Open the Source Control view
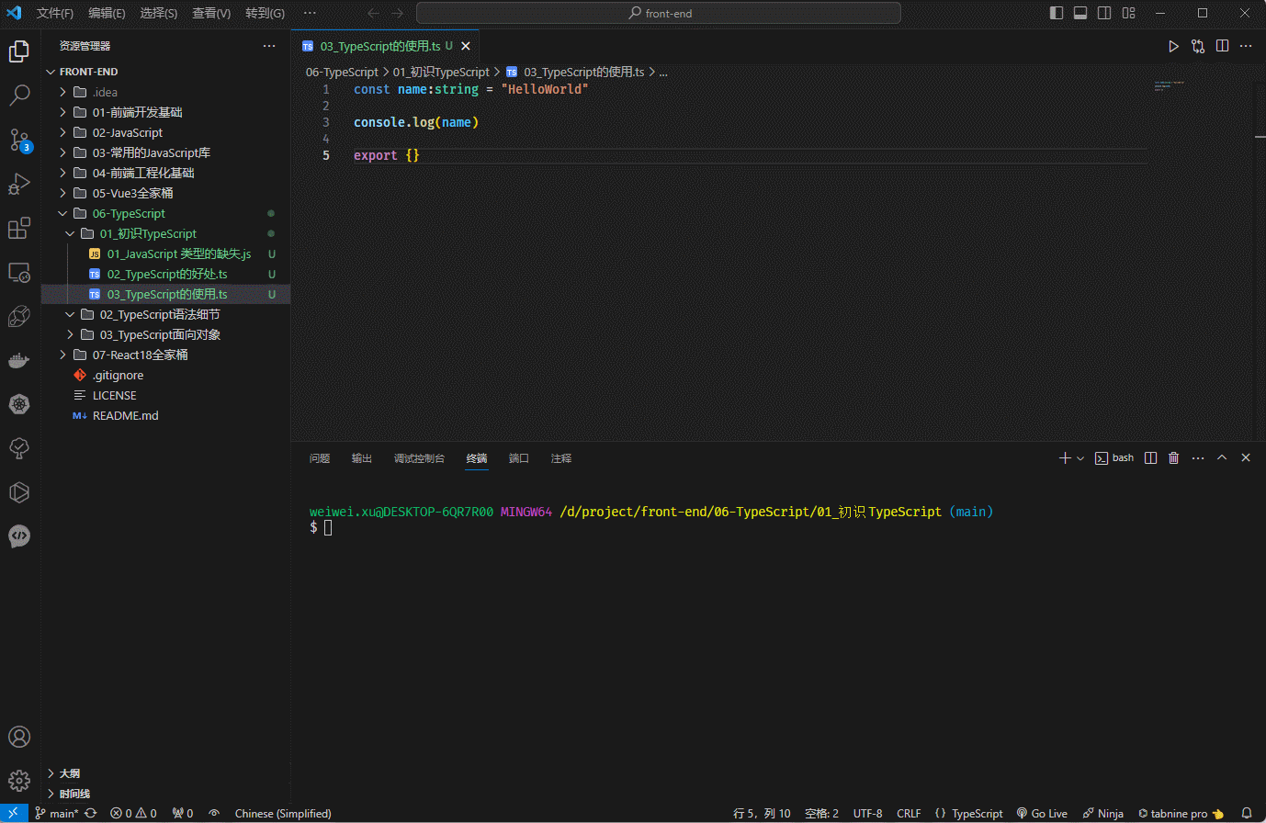Image resolution: width=1266 pixels, height=823 pixels. 19,140
